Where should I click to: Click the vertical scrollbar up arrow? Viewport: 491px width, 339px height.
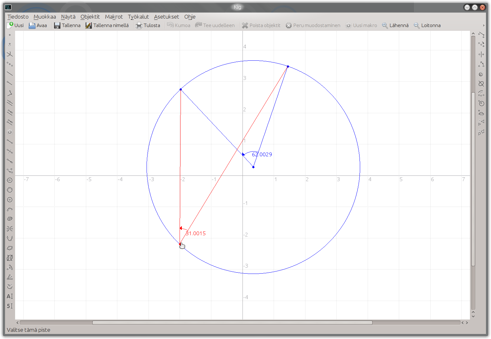(x=473, y=33)
